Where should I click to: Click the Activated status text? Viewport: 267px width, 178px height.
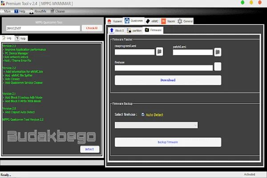pyautogui.click(x=250, y=174)
